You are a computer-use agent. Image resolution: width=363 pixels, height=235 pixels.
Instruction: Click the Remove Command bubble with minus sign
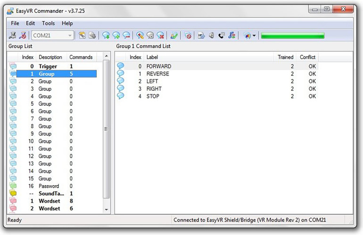[x=126, y=35]
